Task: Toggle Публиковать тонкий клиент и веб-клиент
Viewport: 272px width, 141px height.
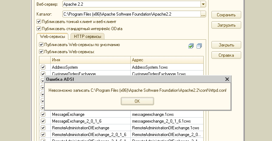Action: (x=39, y=22)
